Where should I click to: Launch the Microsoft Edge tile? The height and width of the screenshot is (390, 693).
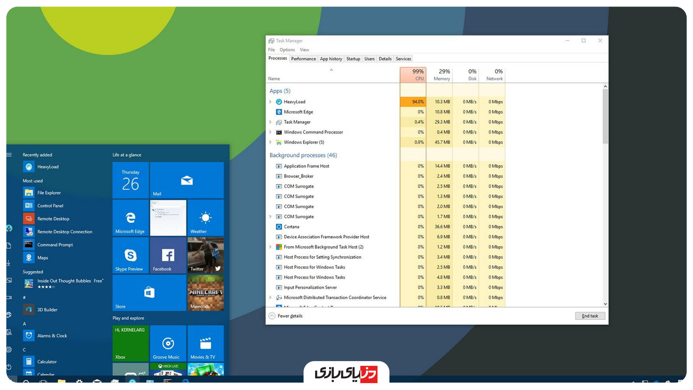point(130,218)
